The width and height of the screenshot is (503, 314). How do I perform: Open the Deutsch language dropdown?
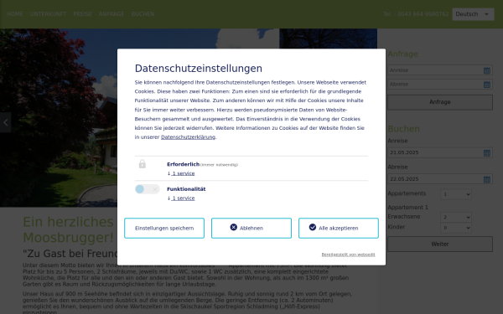(473, 14)
